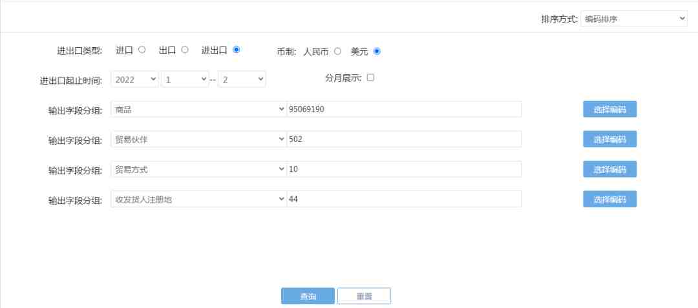Open the end month dropdown showing 2

242,79
